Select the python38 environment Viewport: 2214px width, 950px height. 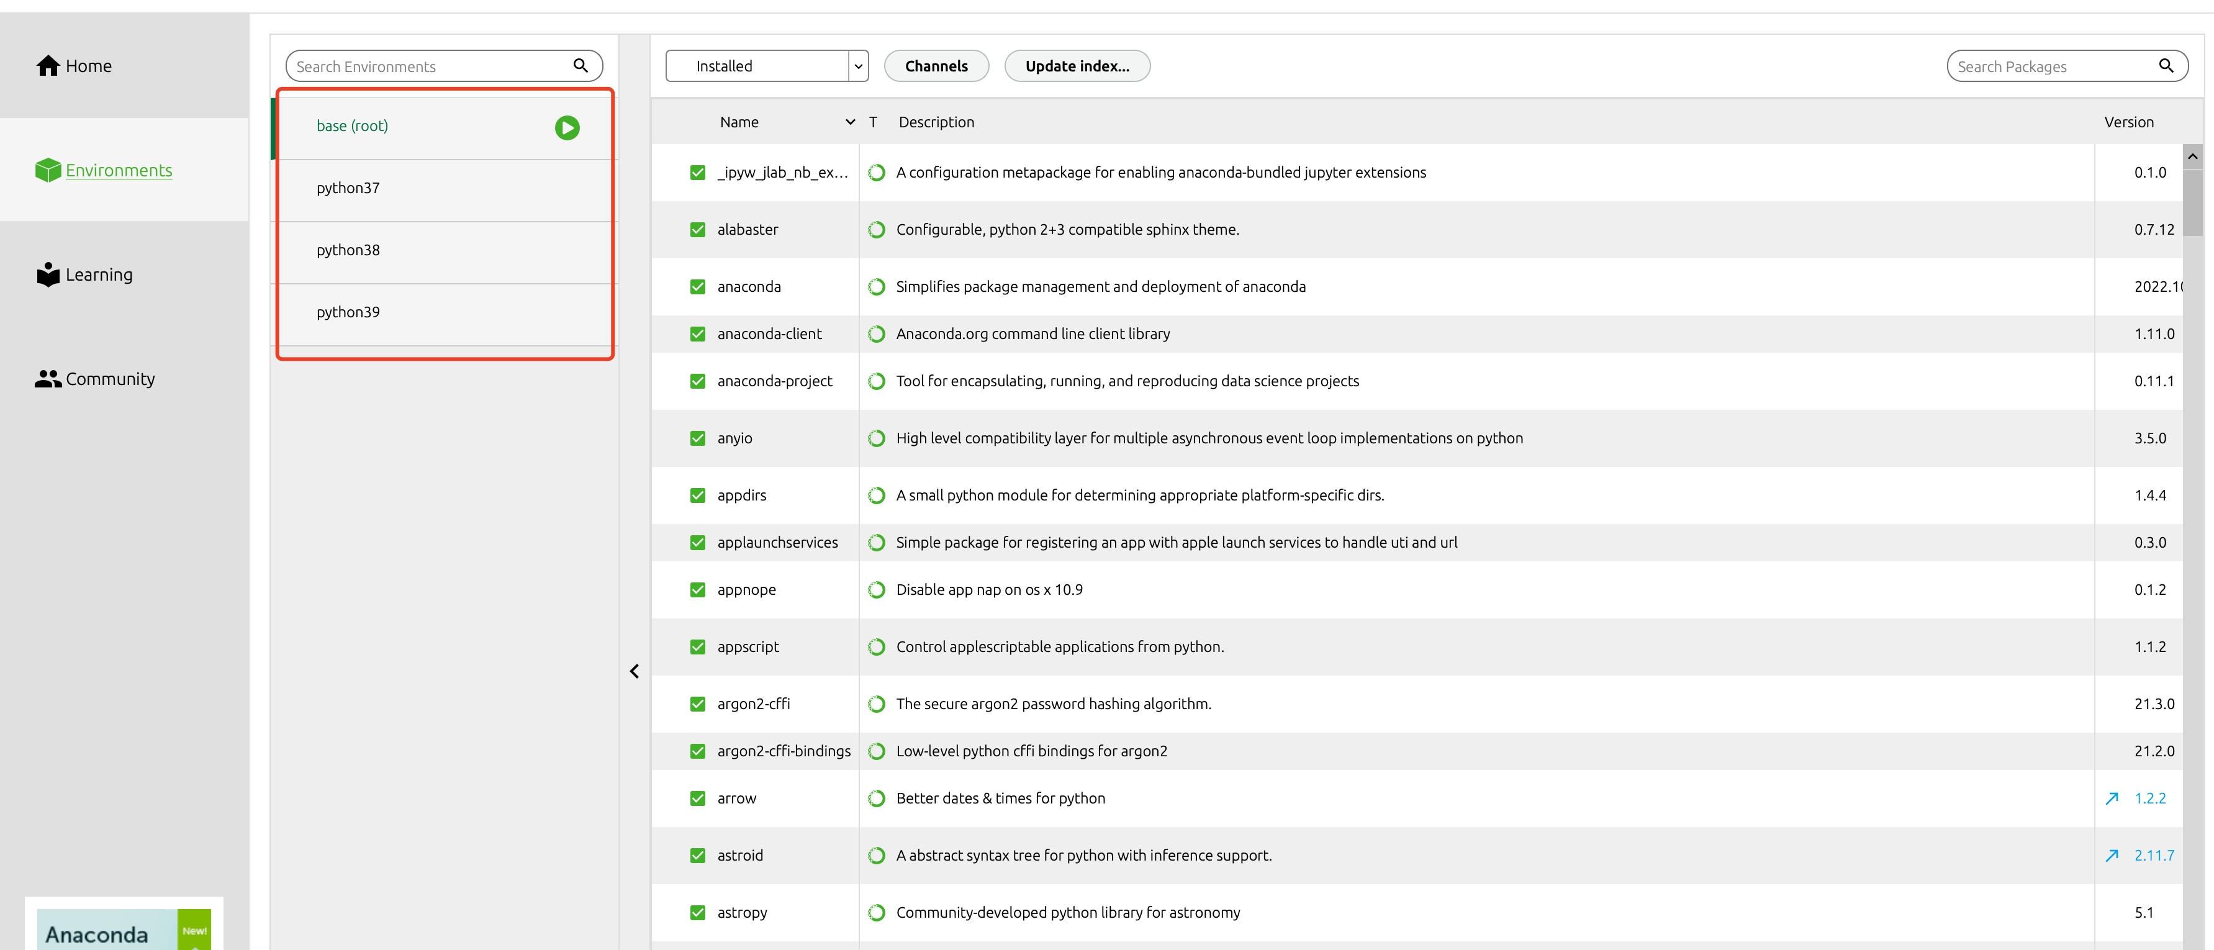point(348,250)
